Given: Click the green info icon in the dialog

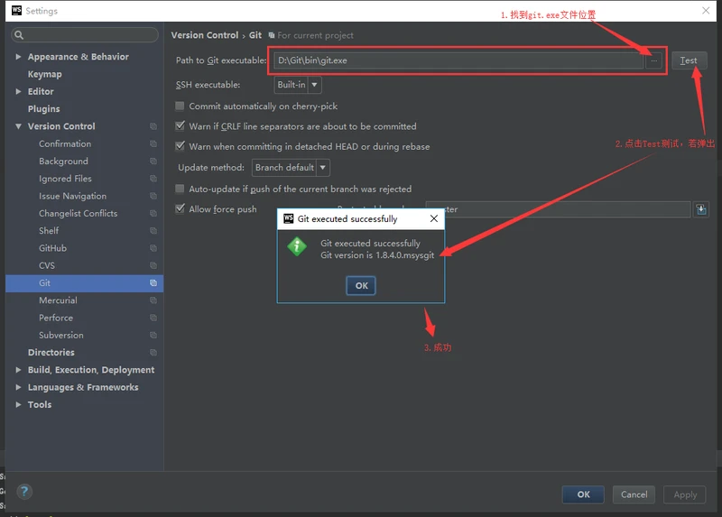Looking at the screenshot, I should point(297,246).
